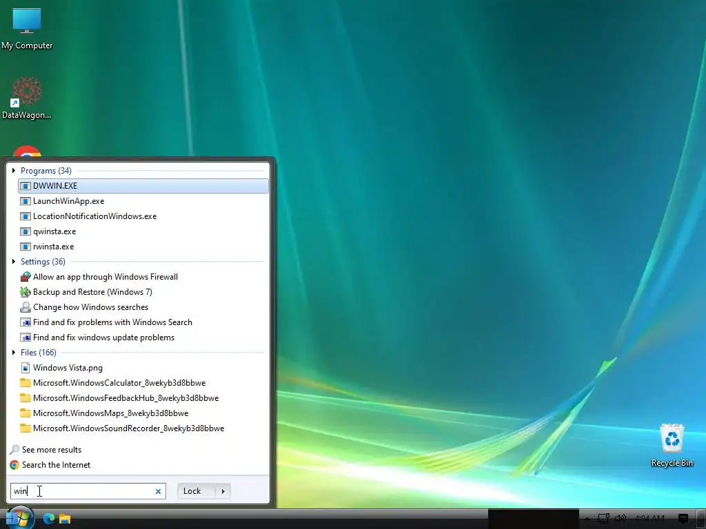Select DWWIN.EXE in the results

click(143, 186)
